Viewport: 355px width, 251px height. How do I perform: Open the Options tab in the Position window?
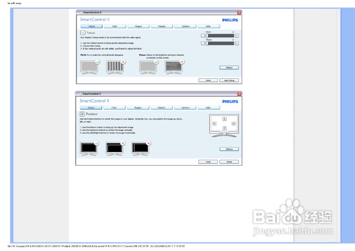(185, 108)
